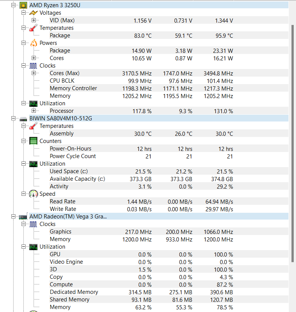Expand the Cores row under Powers
296x312 pixels.
click(34, 58)
